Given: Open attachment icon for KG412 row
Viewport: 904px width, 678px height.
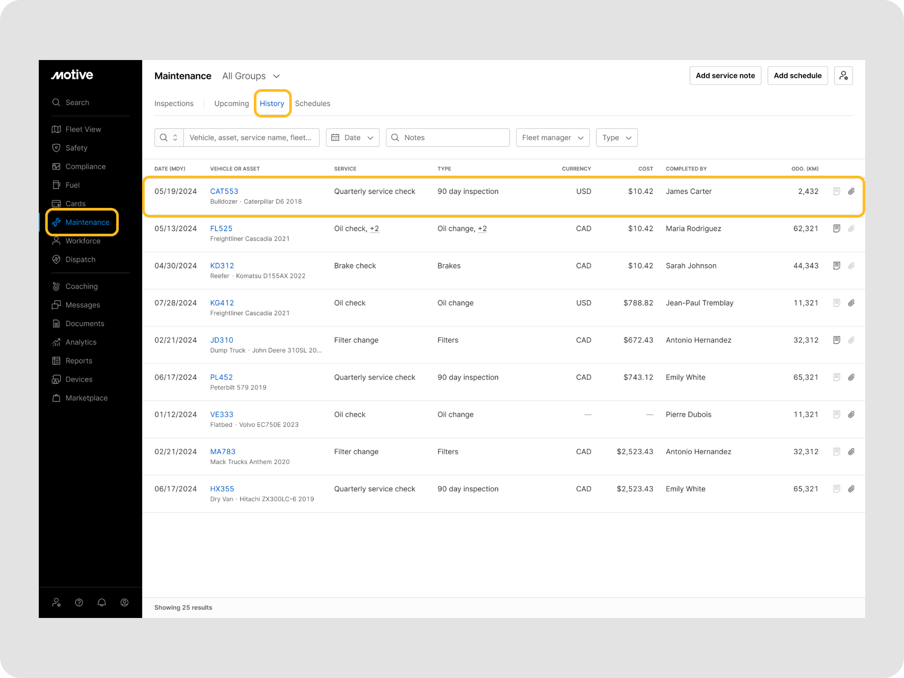Looking at the screenshot, I should point(851,303).
